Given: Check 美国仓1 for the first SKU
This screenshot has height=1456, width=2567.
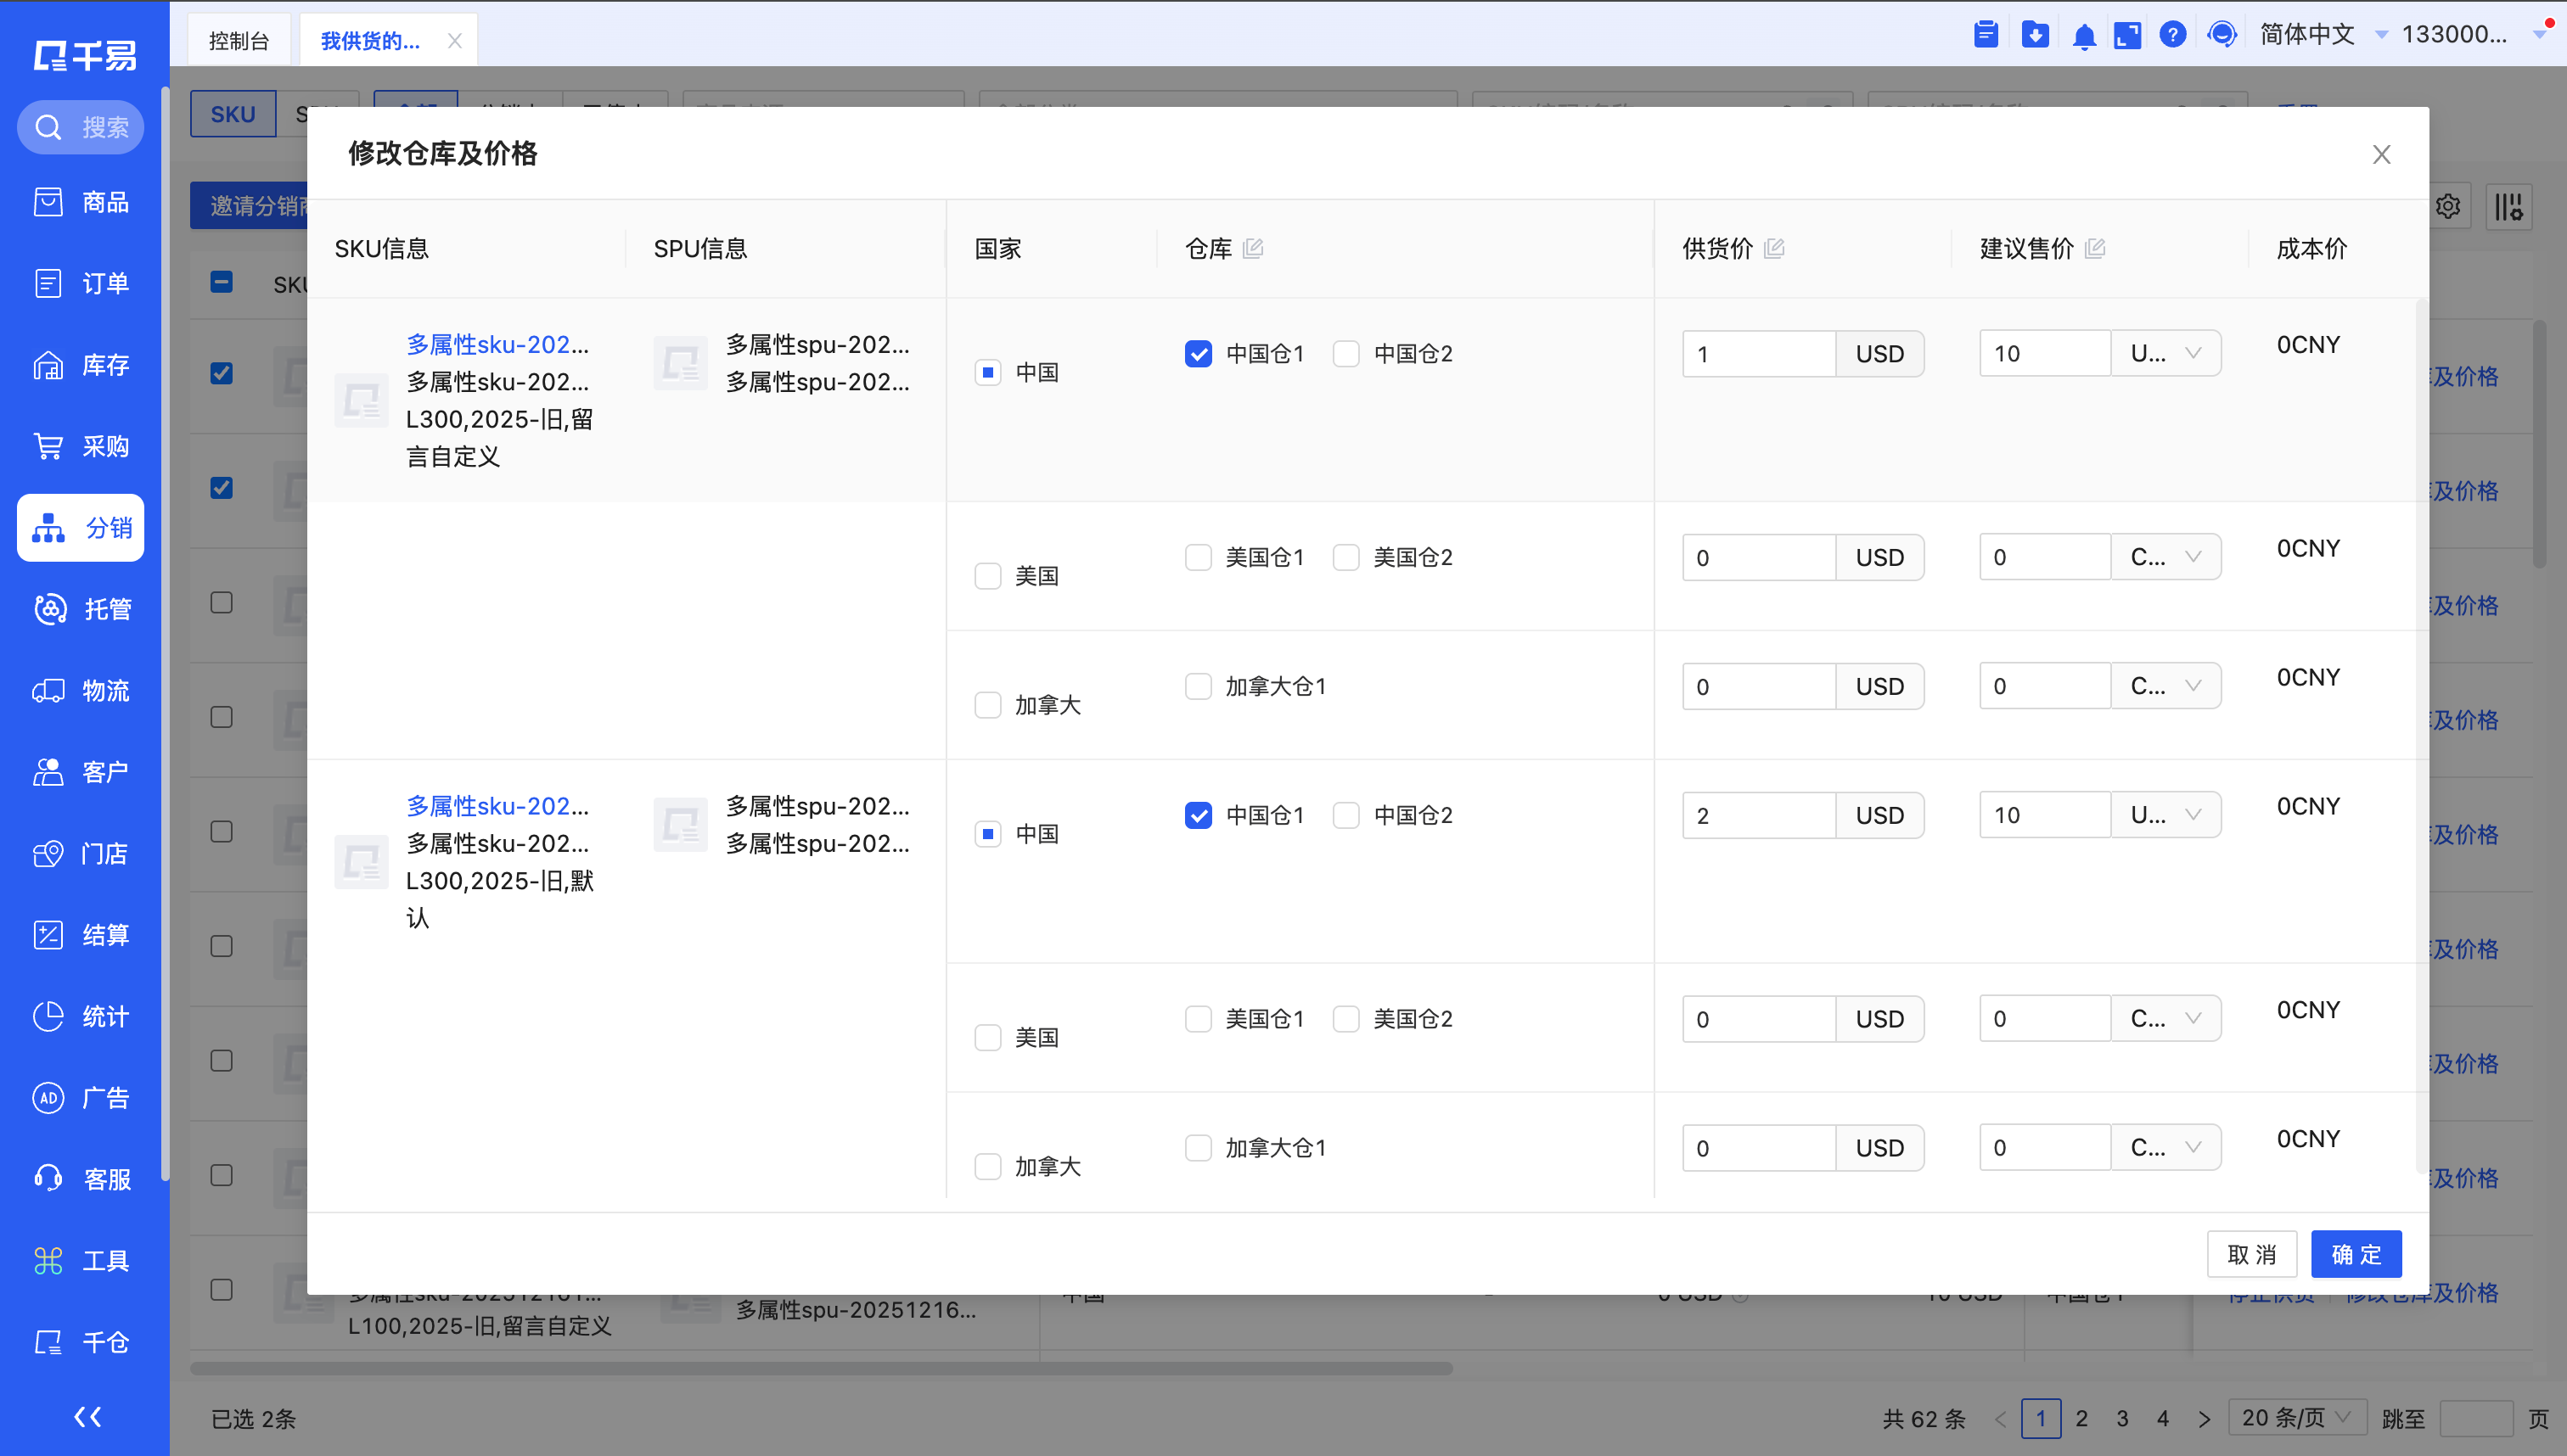Looking at the screenshot, I should (1199, 557).
